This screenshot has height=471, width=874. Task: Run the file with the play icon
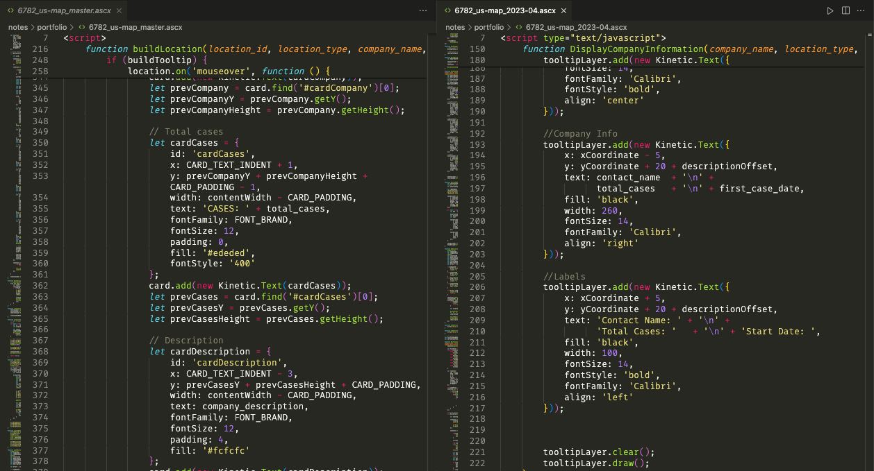[x=830, y=11]
